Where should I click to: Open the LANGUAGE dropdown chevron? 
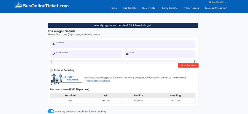tap(225, 2)
